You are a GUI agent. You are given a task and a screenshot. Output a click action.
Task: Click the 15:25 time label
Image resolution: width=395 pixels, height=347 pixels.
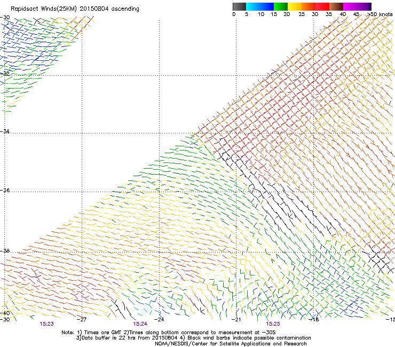click(273, 324)
